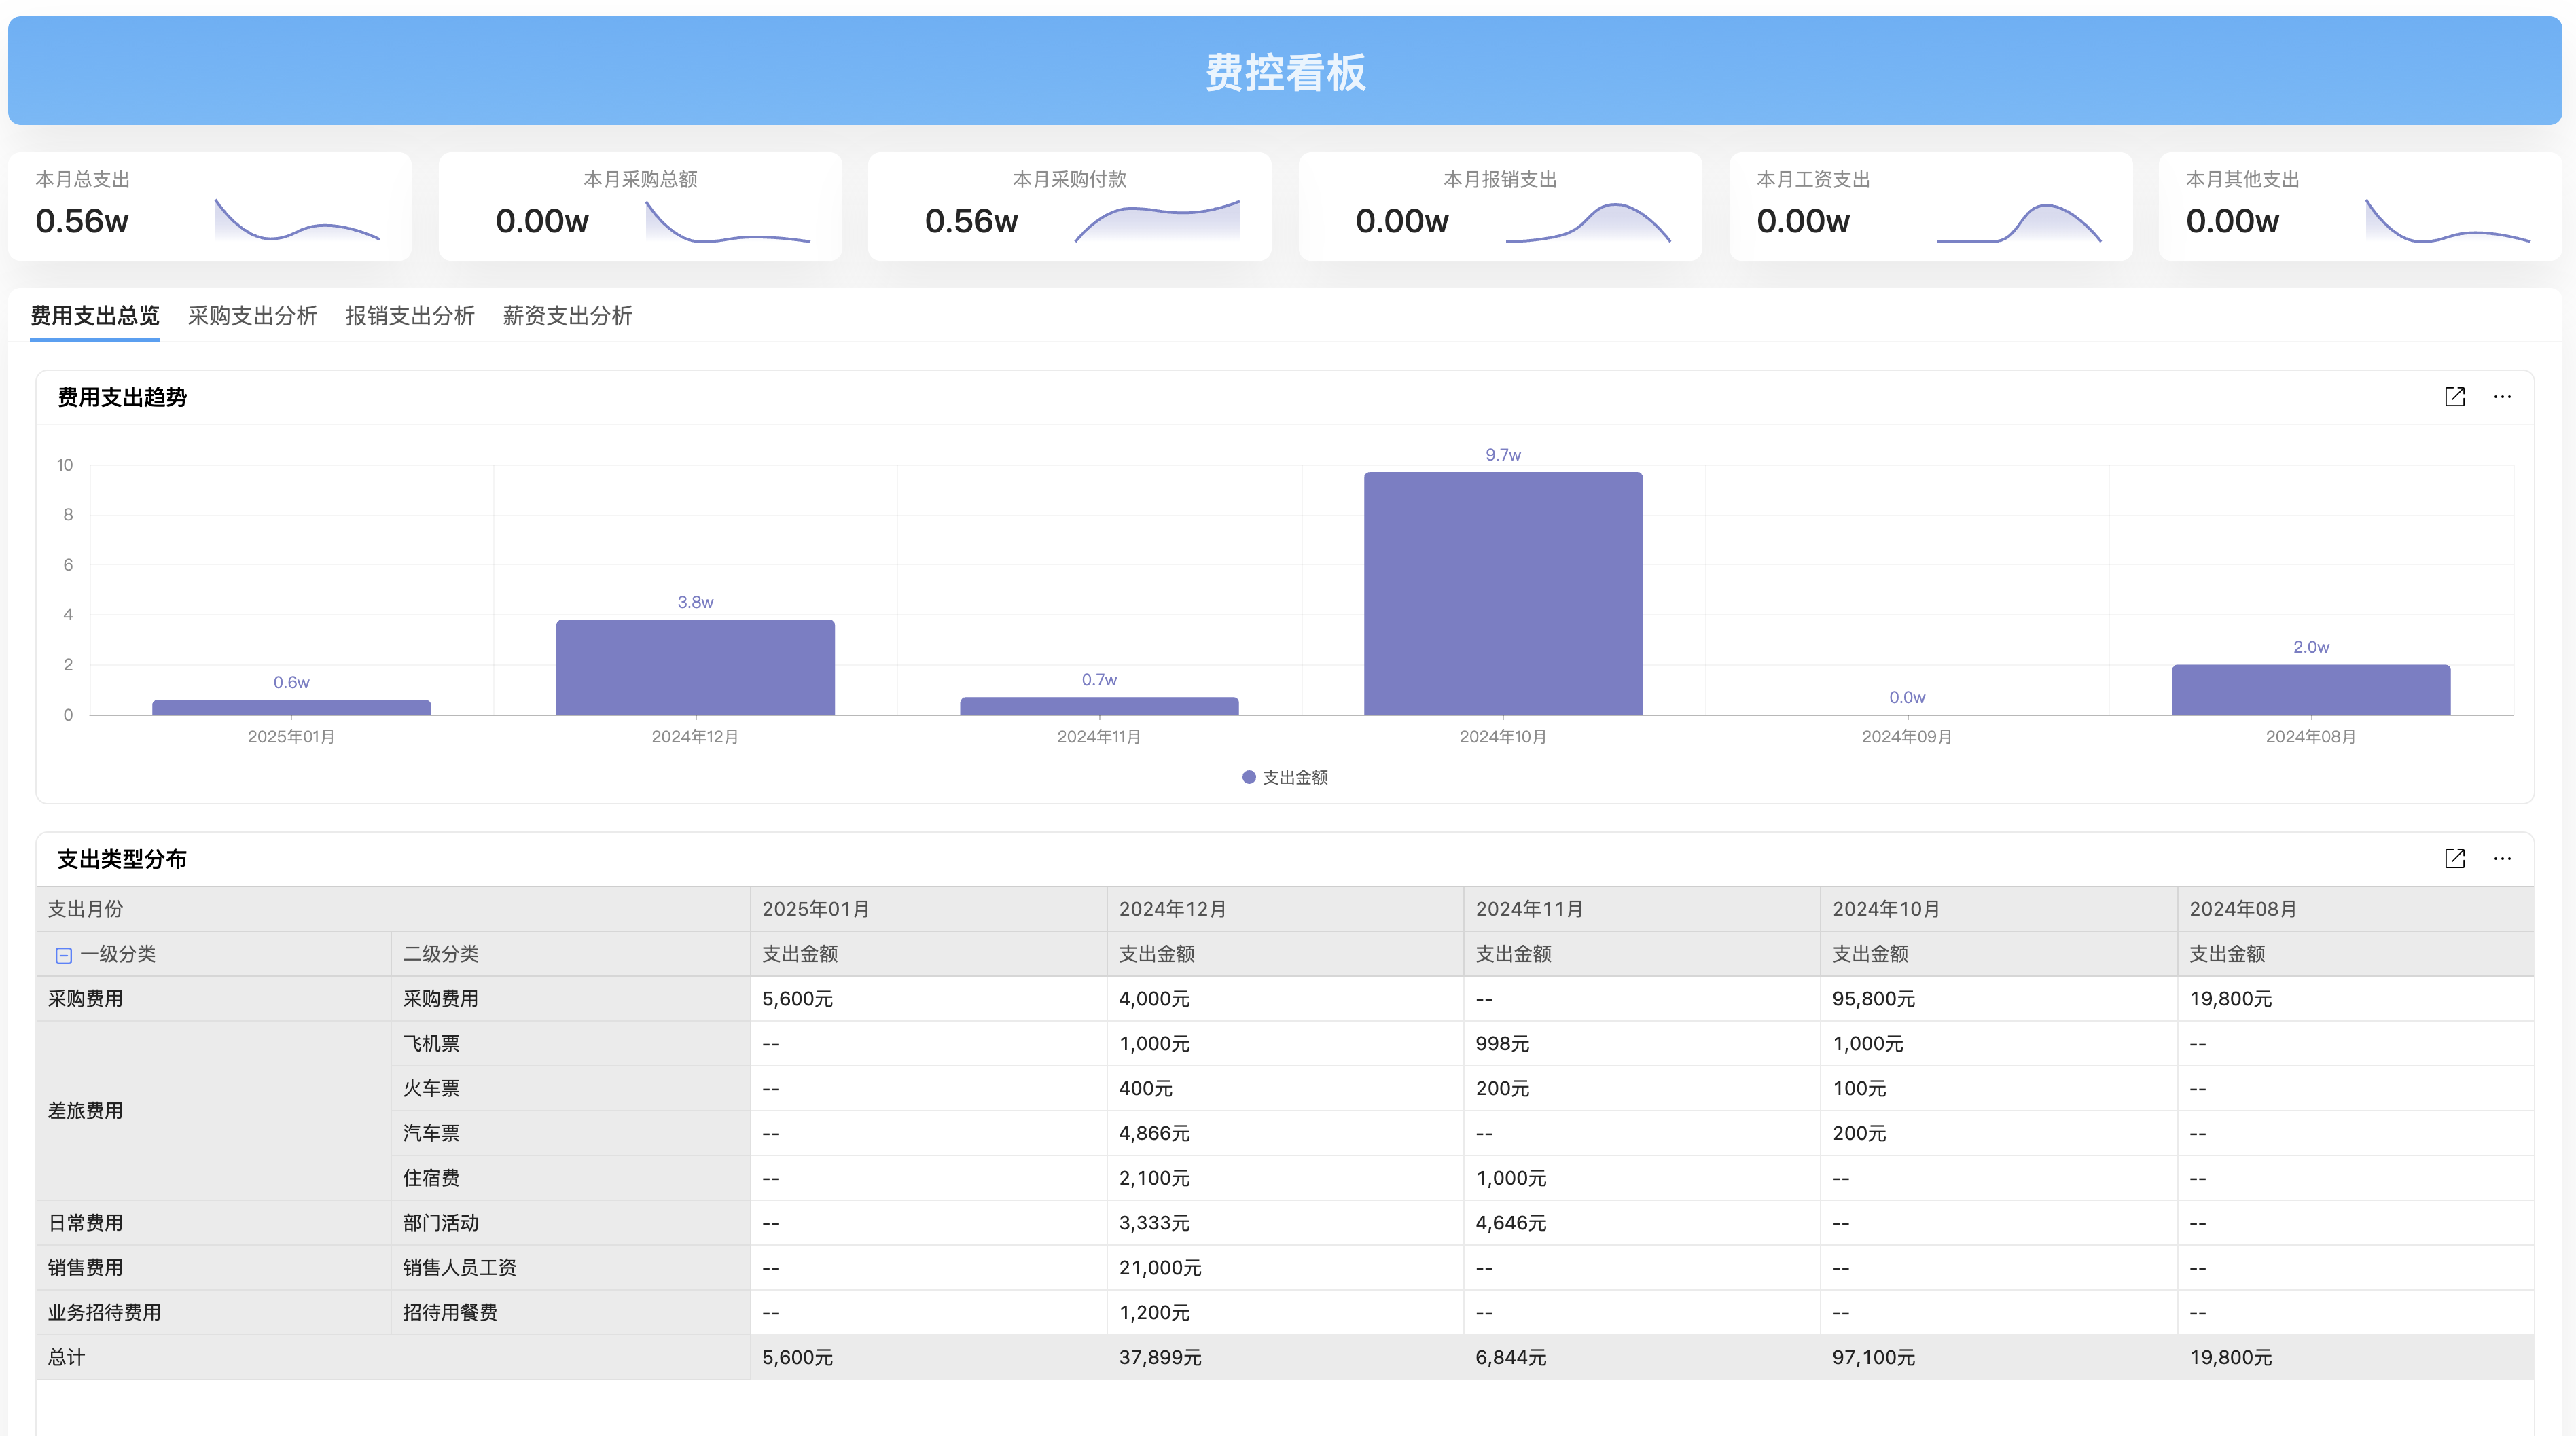This screenshot has width=2576, height=1436.
Task: Click the 4,646元 cell
Action: pyautogui.click(x=1642, y=1223)
